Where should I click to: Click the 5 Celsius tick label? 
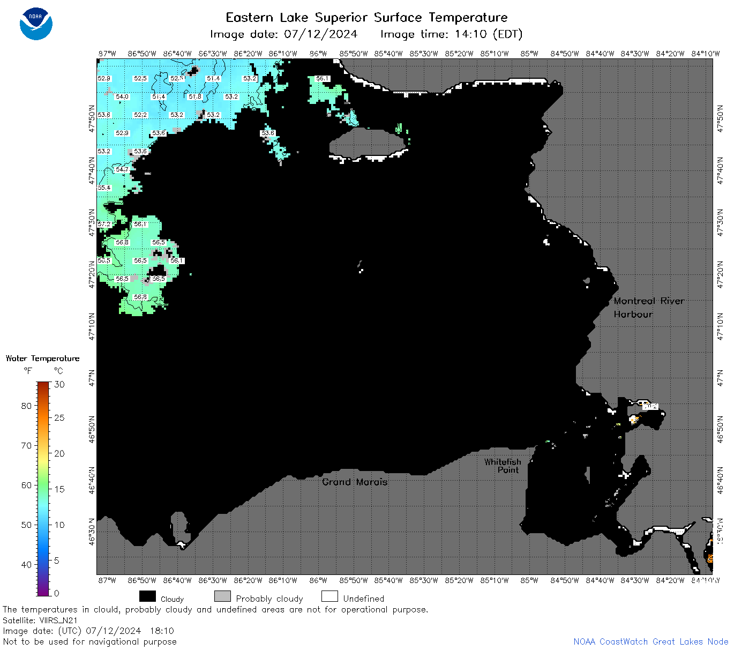click(57, 561)
